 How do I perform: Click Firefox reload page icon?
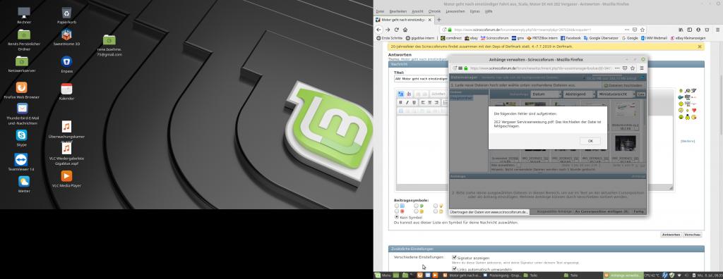[396, 30]
